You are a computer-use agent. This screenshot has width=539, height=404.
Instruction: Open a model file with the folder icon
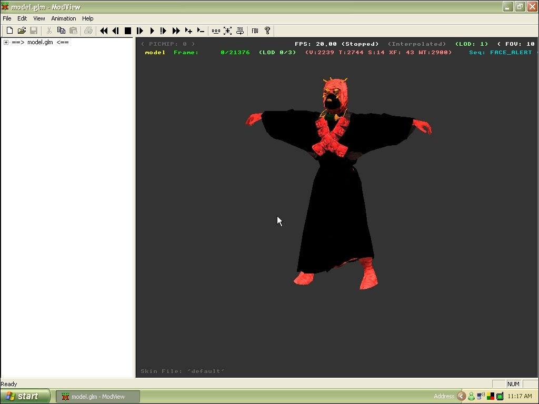click(x=22, y=31)
